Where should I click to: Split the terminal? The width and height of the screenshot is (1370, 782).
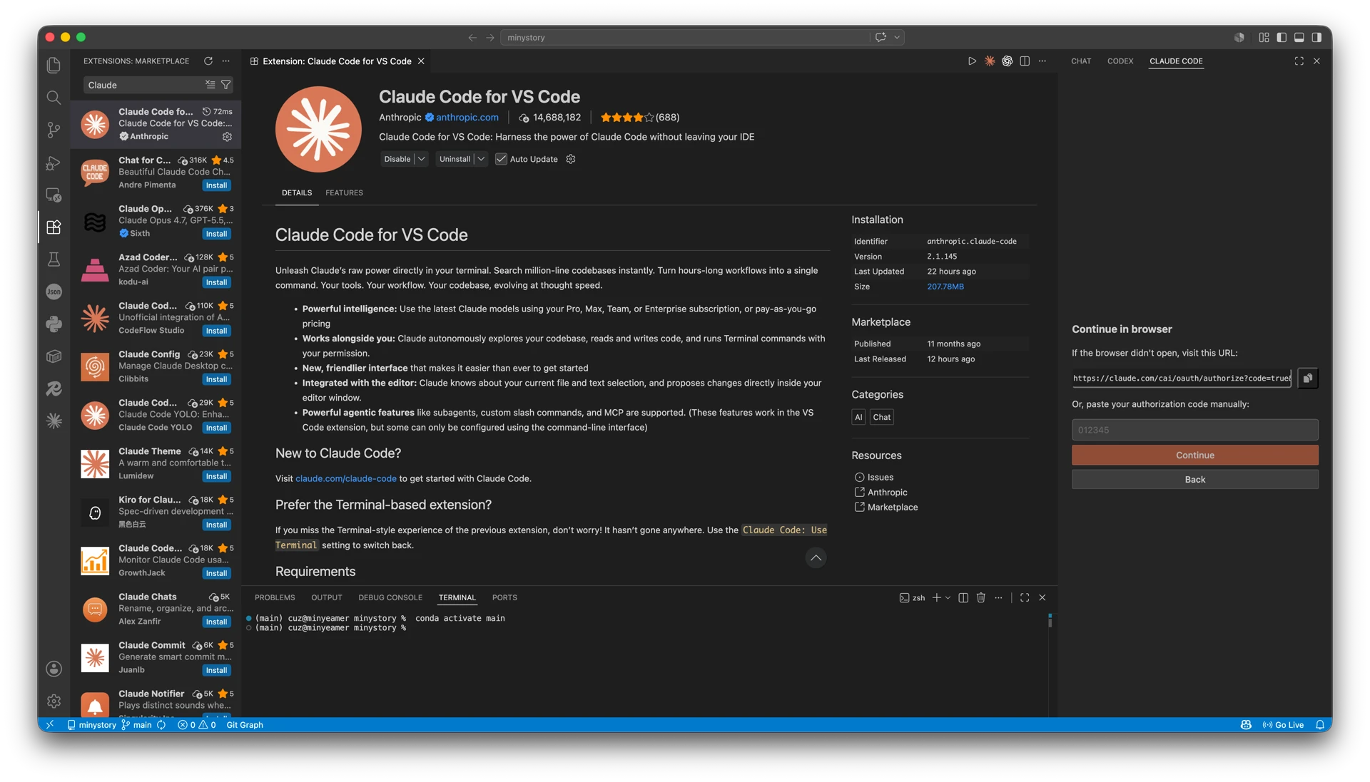(x=963, y=597)
